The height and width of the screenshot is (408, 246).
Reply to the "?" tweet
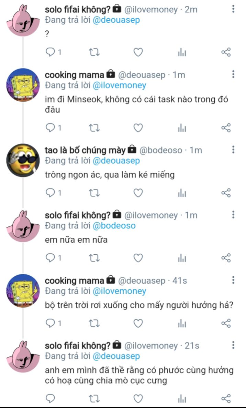(x=51, y=52)
